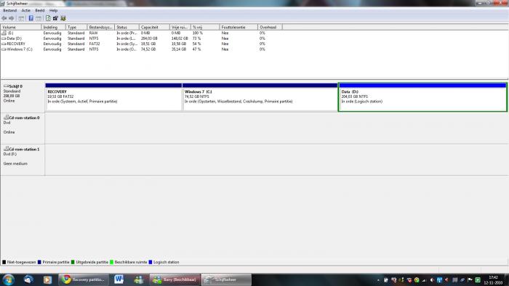Open the Word icon in taskbar
This screenshot has width=509, height=286.
click(119, 279)
